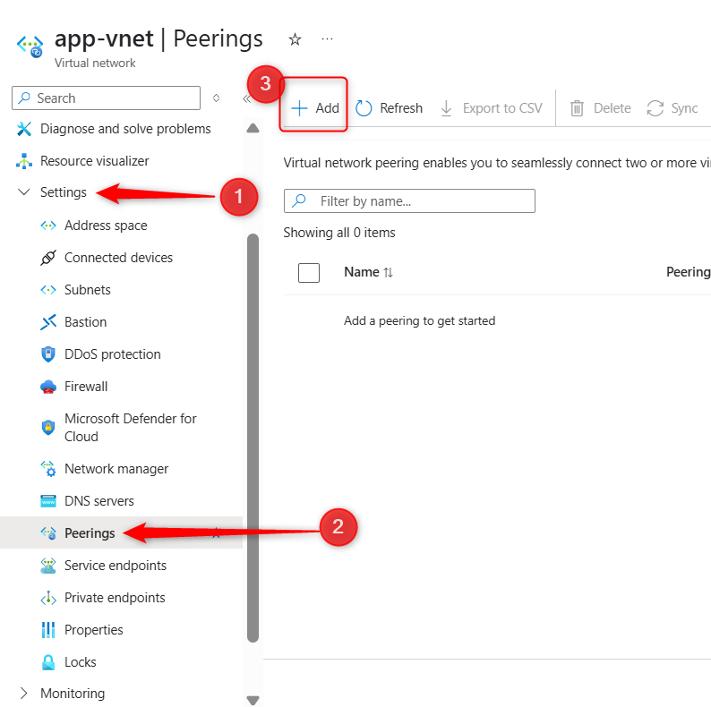The image size is (711, 707).
Task: Open DDoS protection
Action: pos(113,354)
